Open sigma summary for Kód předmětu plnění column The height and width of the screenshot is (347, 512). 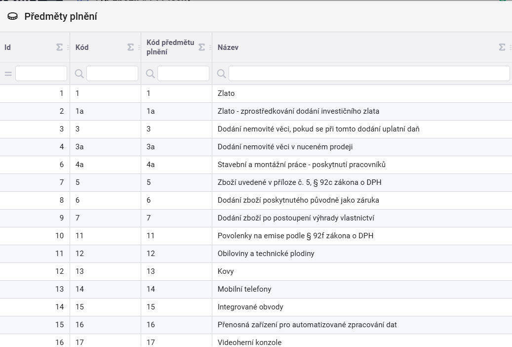point(201,47)
